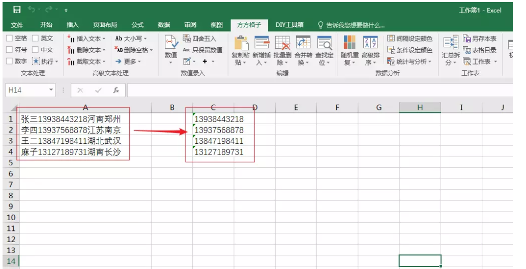Click the 间隔设定颜色 button
Viewport: 526px width, 269px height.
[x=410, y=39]
